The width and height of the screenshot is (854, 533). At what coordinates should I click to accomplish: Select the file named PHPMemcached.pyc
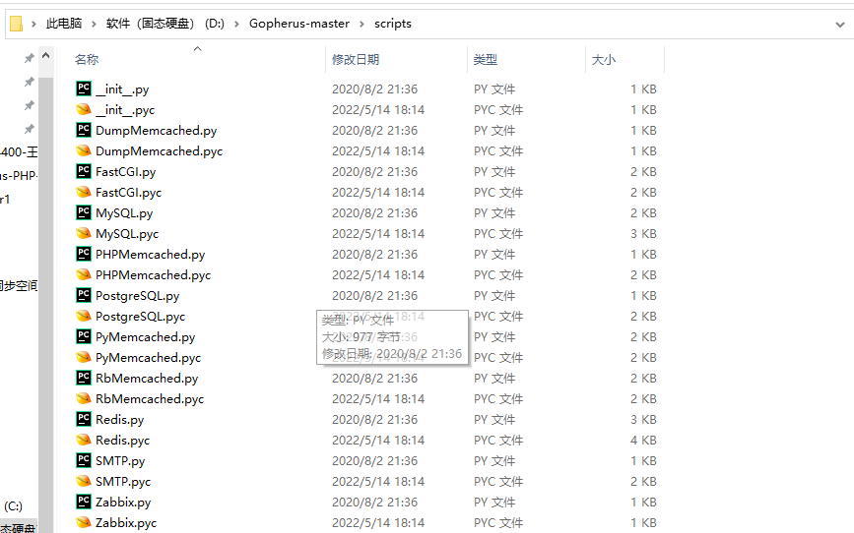[153, 275]
